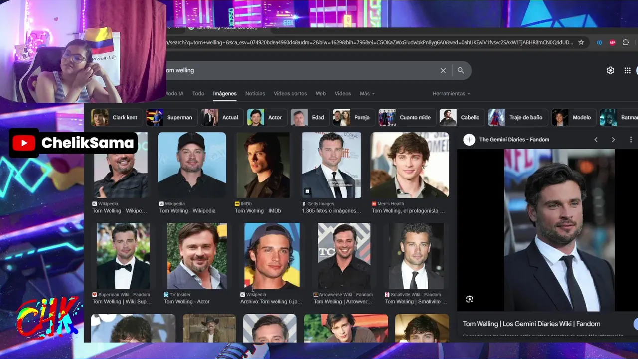This screenshot has height=359, width=638.
Task: Open 'Tom Welling, el protagonista' link
Action: click(408, 211)
